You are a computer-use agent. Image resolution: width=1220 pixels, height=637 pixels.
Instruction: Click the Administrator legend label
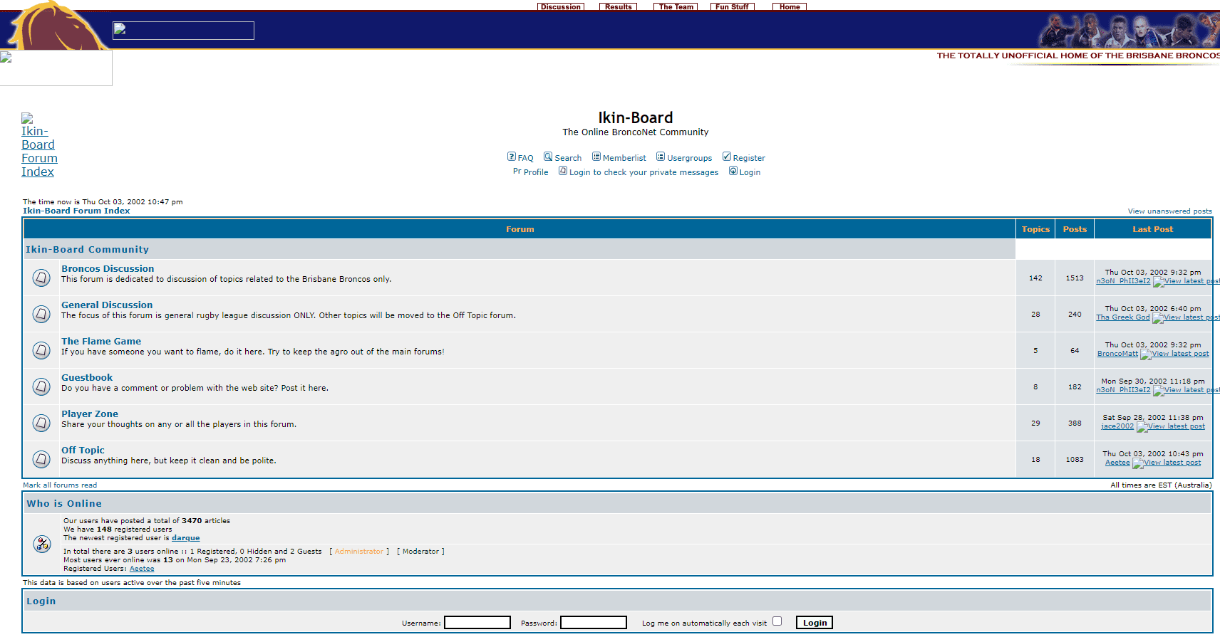[x=359, y=552]
